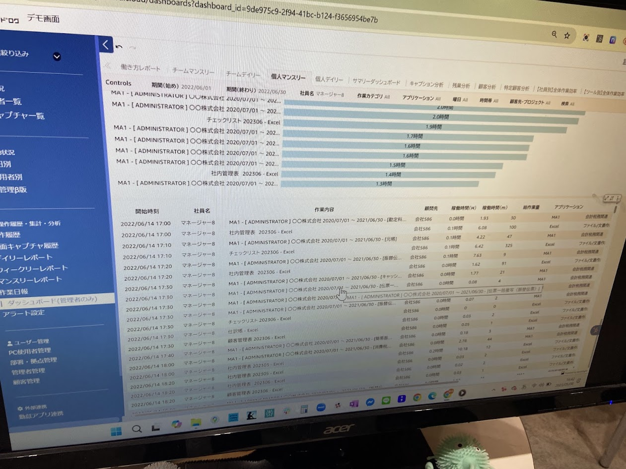Bookmark this page with the star icon
Viewport: 626px width, 469px height.
pos(567,36)
